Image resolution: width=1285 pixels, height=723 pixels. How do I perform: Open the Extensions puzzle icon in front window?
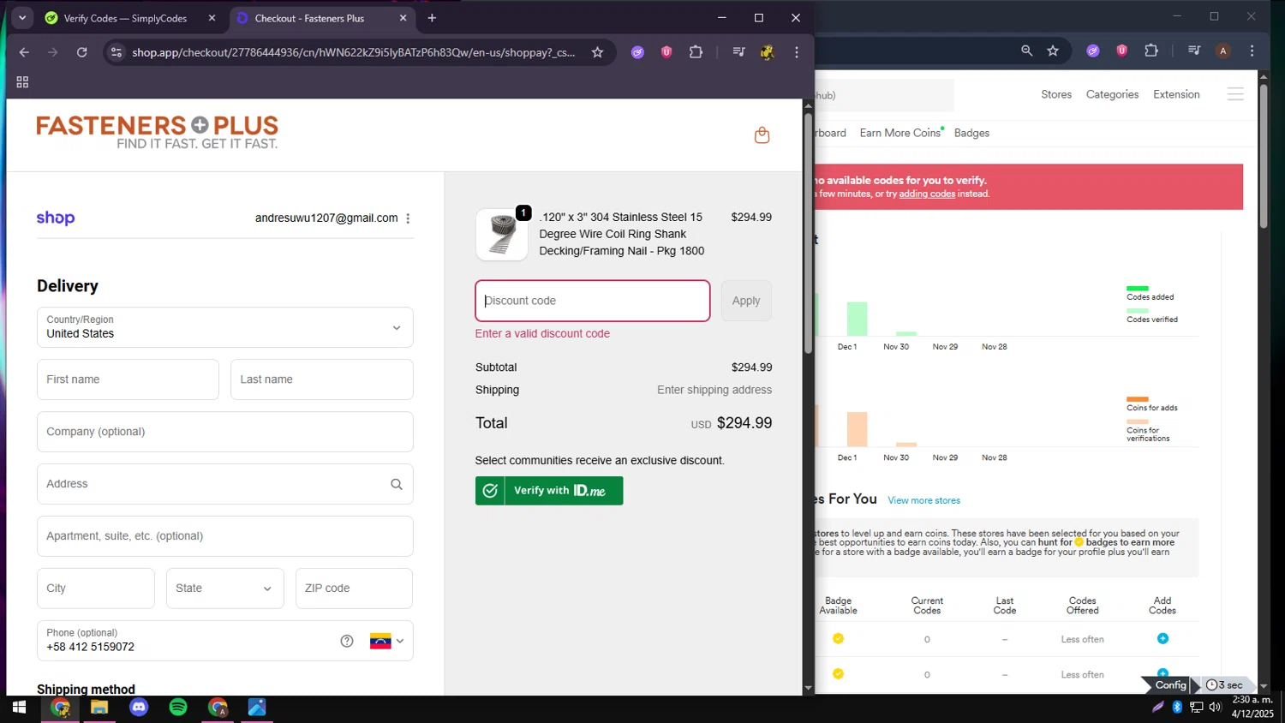pyautogui.click(x=696, y=52)
